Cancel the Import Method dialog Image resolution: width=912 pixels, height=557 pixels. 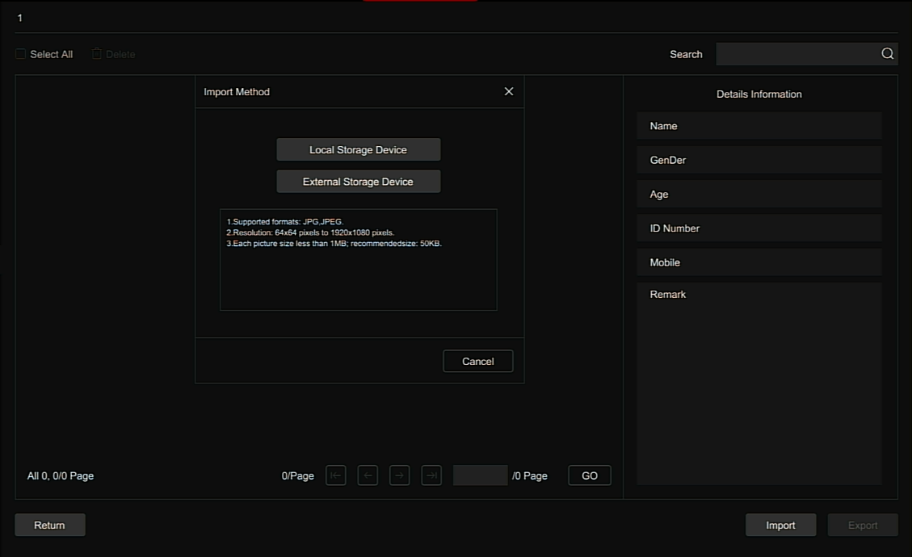(x=478, y=361)
